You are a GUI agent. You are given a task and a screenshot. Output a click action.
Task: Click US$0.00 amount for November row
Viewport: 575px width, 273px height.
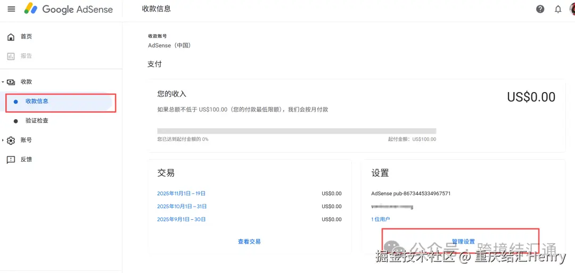tap(332, 194)
